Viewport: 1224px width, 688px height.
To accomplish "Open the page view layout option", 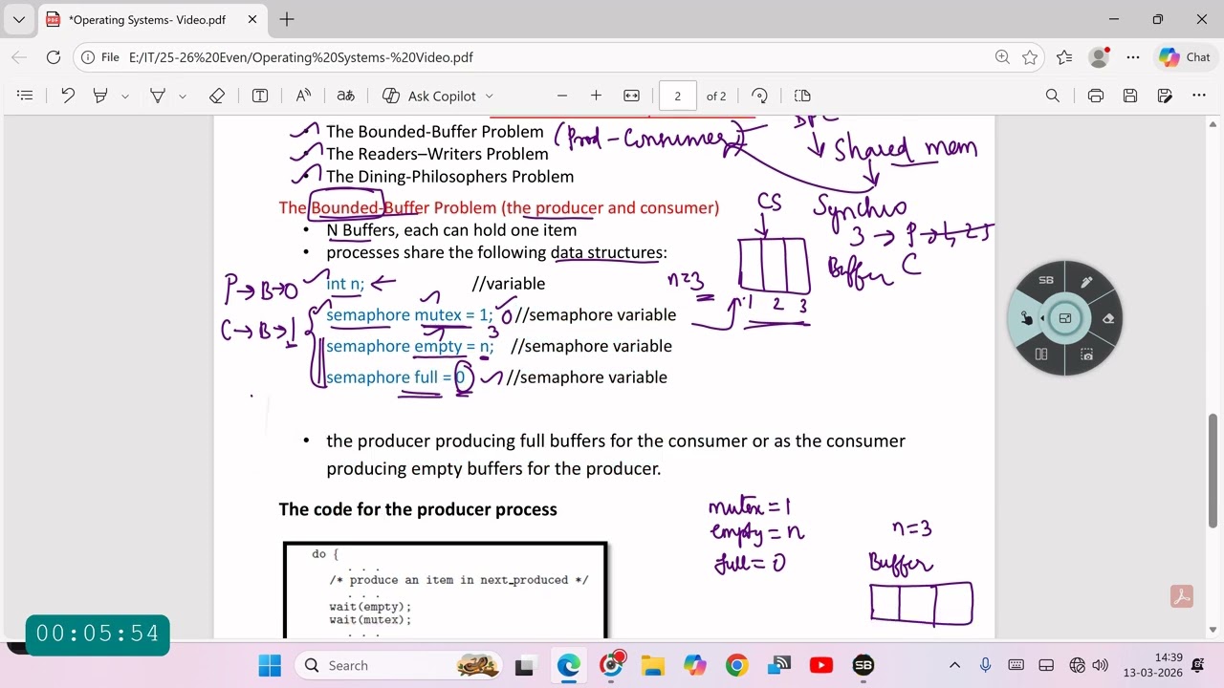I will (x=802, y=96).
